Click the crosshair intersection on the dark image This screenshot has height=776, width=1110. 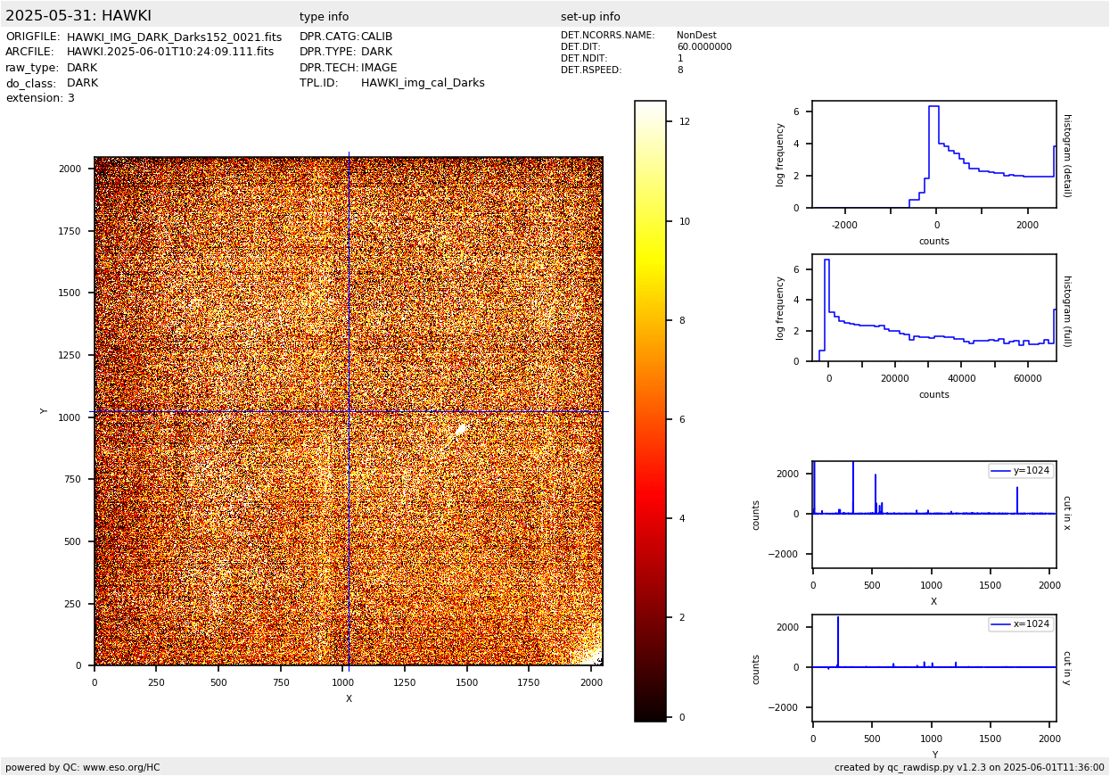coord(349,412)
